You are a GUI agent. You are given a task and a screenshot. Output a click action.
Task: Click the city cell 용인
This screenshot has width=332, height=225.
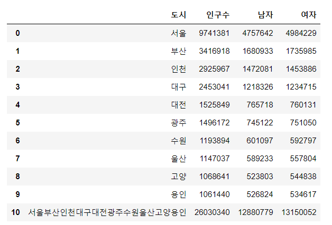179,194
